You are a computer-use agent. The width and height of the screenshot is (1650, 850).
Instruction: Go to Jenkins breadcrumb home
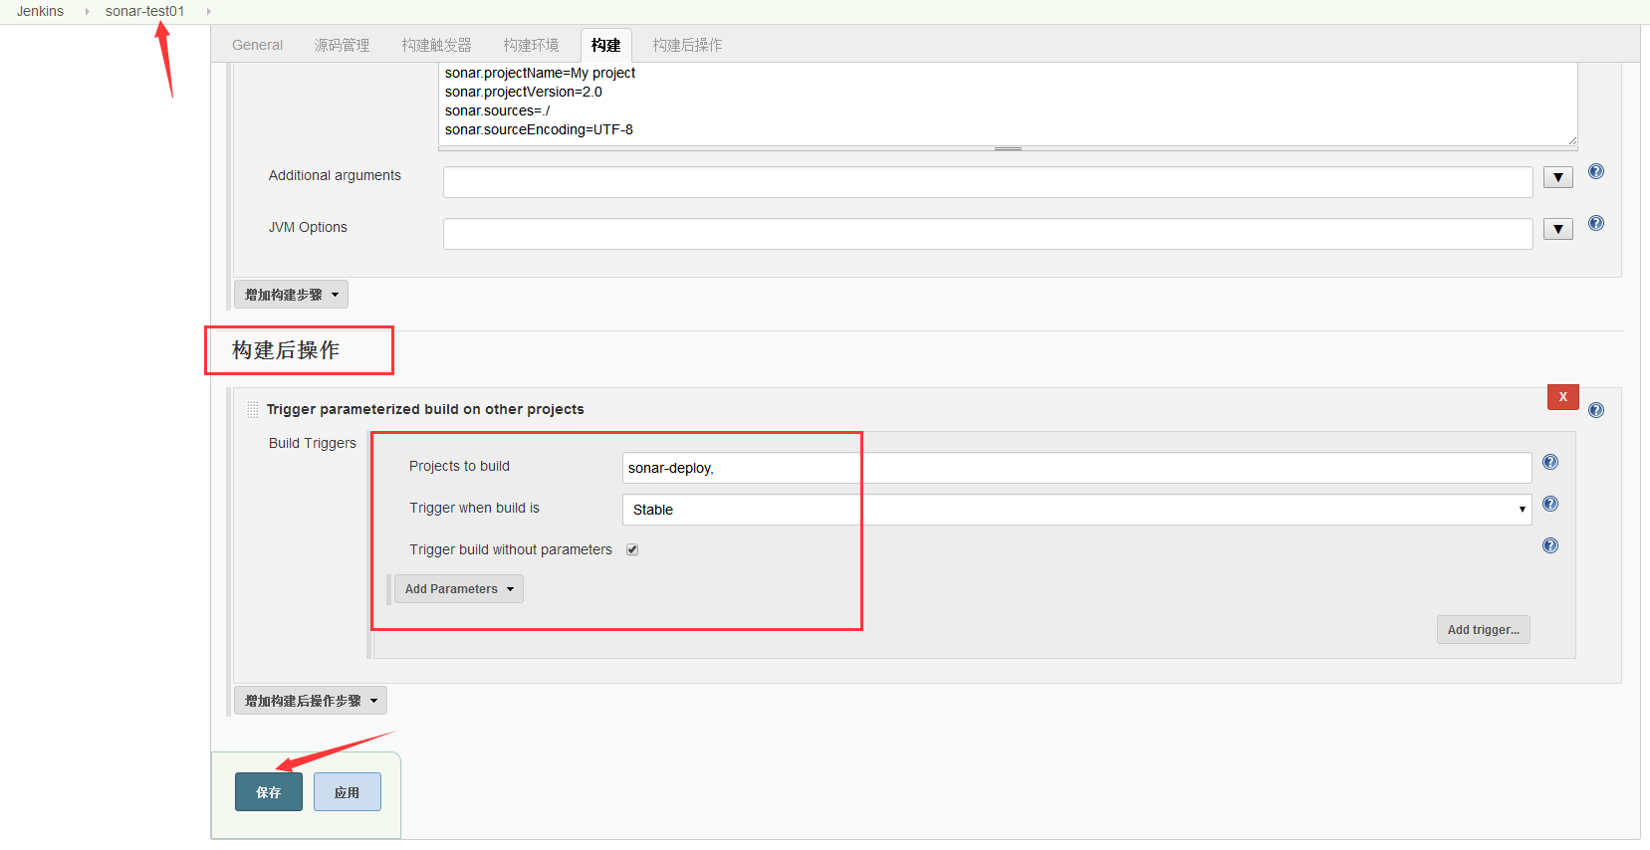pyautogui.click(x=40, y=11)
